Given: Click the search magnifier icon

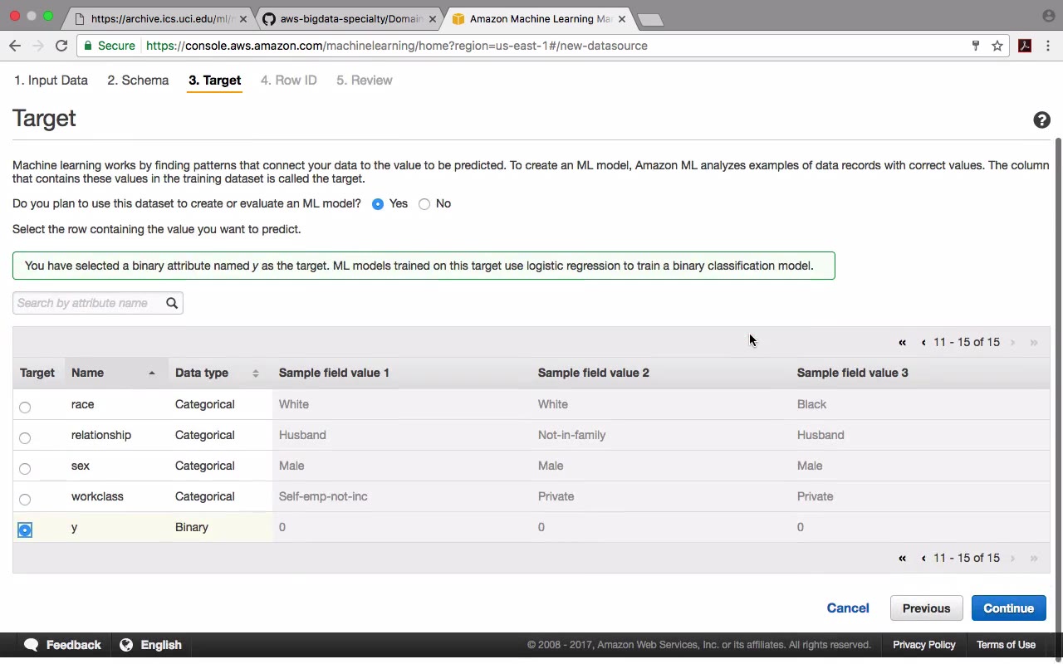Looking at the screenshot, I should point(172,303).
